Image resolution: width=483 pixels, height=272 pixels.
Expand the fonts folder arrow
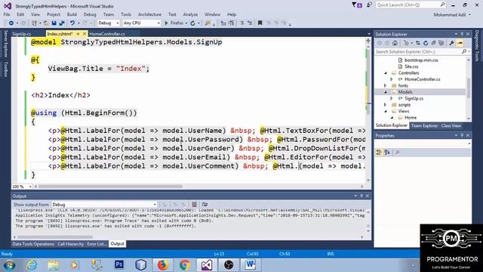click(386, 85)
